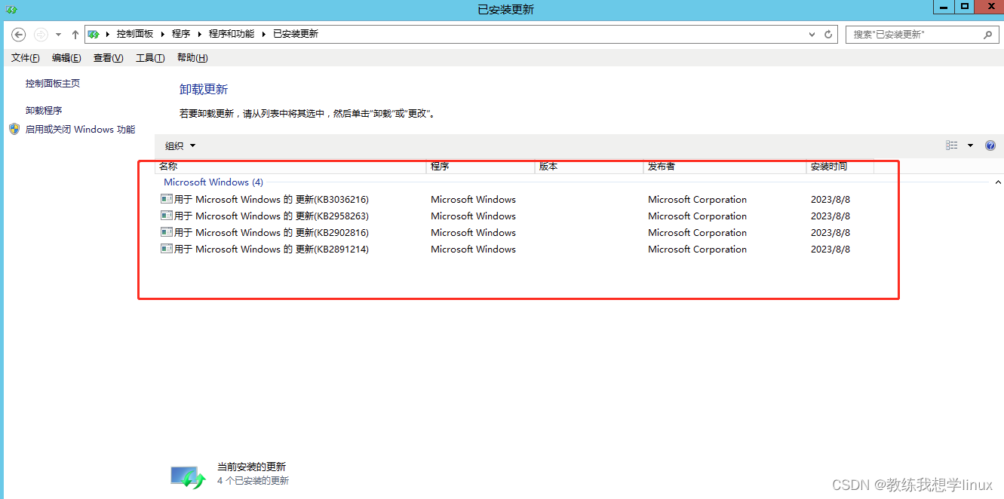Expand the address bar history dropdown
The width and height of the screenshot is (1004, 499).
[x=812, y=35]
